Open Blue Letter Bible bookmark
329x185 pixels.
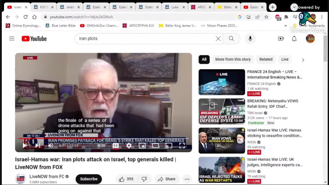coord(60,26)
